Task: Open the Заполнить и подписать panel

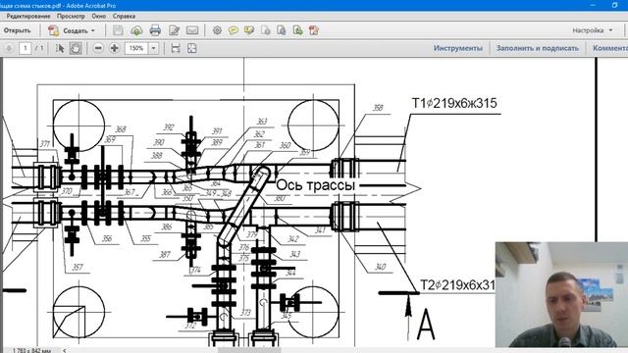Action: (x=538, y=48)
